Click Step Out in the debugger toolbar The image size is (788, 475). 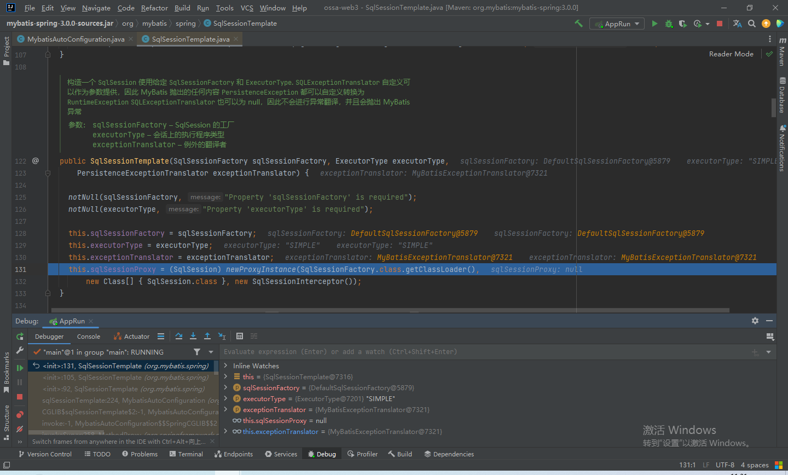pos(207,336)
